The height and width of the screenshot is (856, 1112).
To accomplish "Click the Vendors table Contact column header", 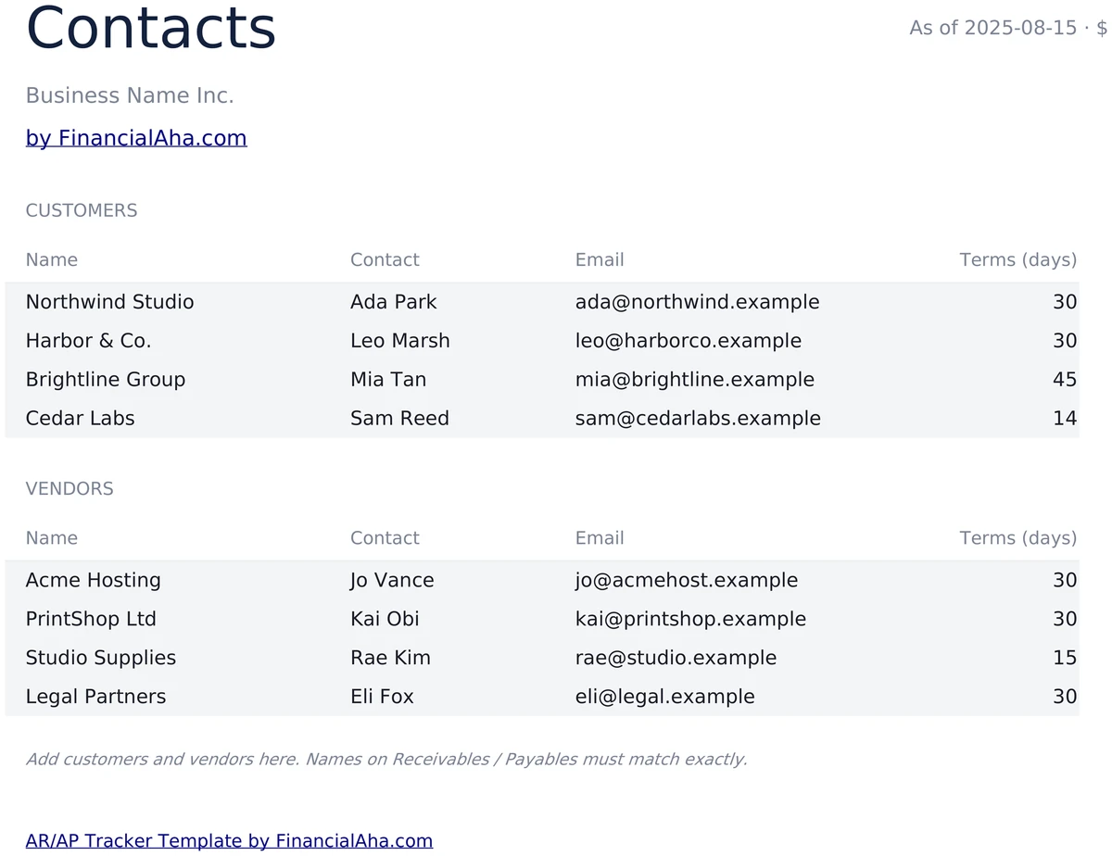I will pyautogui.click(x=385, y=537).
